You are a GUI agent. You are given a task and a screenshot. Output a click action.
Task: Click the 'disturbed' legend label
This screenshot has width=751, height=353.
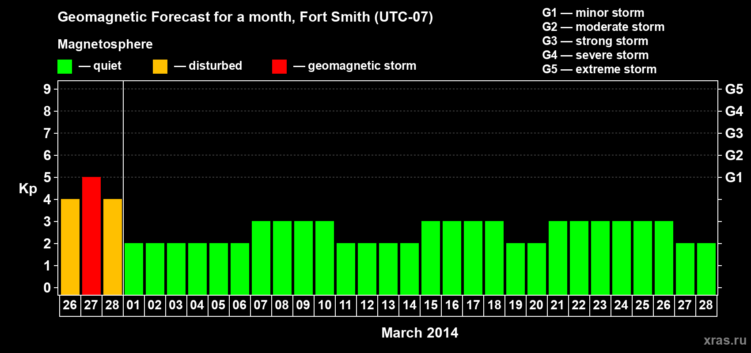tap(215, 66)
